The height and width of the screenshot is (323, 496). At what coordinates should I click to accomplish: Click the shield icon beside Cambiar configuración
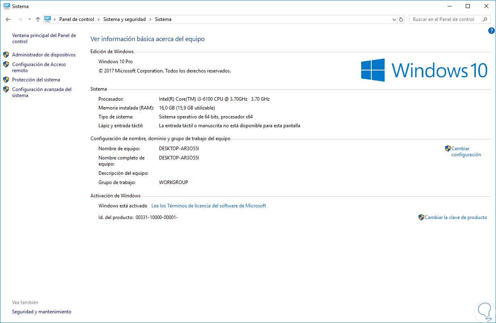point(448,149)
